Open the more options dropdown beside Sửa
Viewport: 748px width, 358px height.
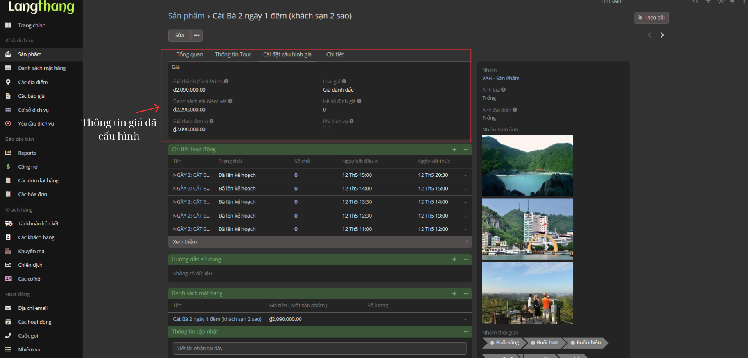[x=197, y=36]
